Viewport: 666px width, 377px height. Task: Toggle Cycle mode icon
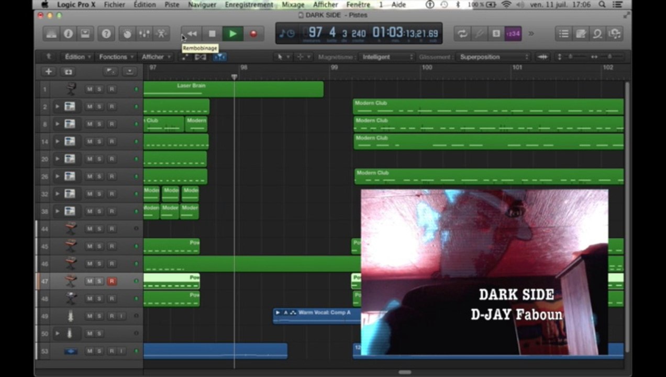pos(462,34)
